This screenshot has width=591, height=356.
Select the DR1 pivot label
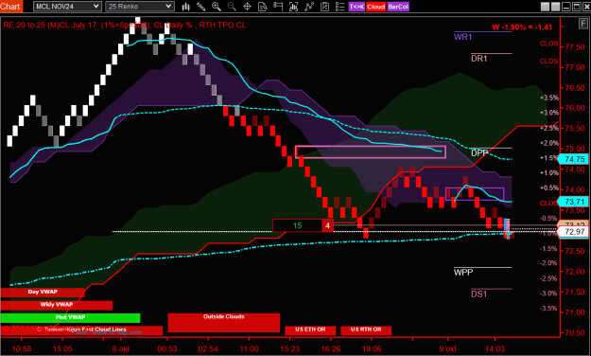coord(479,59)
